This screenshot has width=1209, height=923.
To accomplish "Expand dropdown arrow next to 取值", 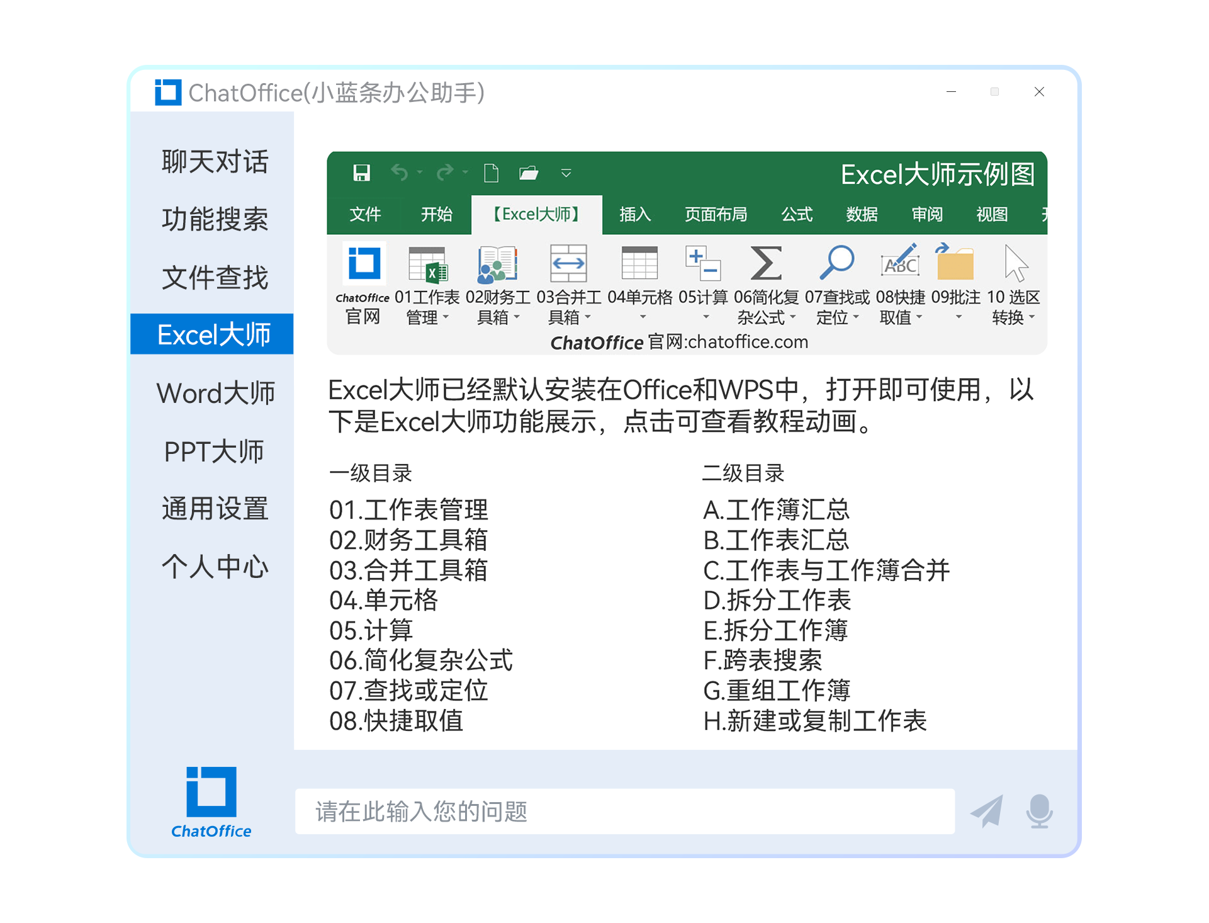I will pos(919,317).
